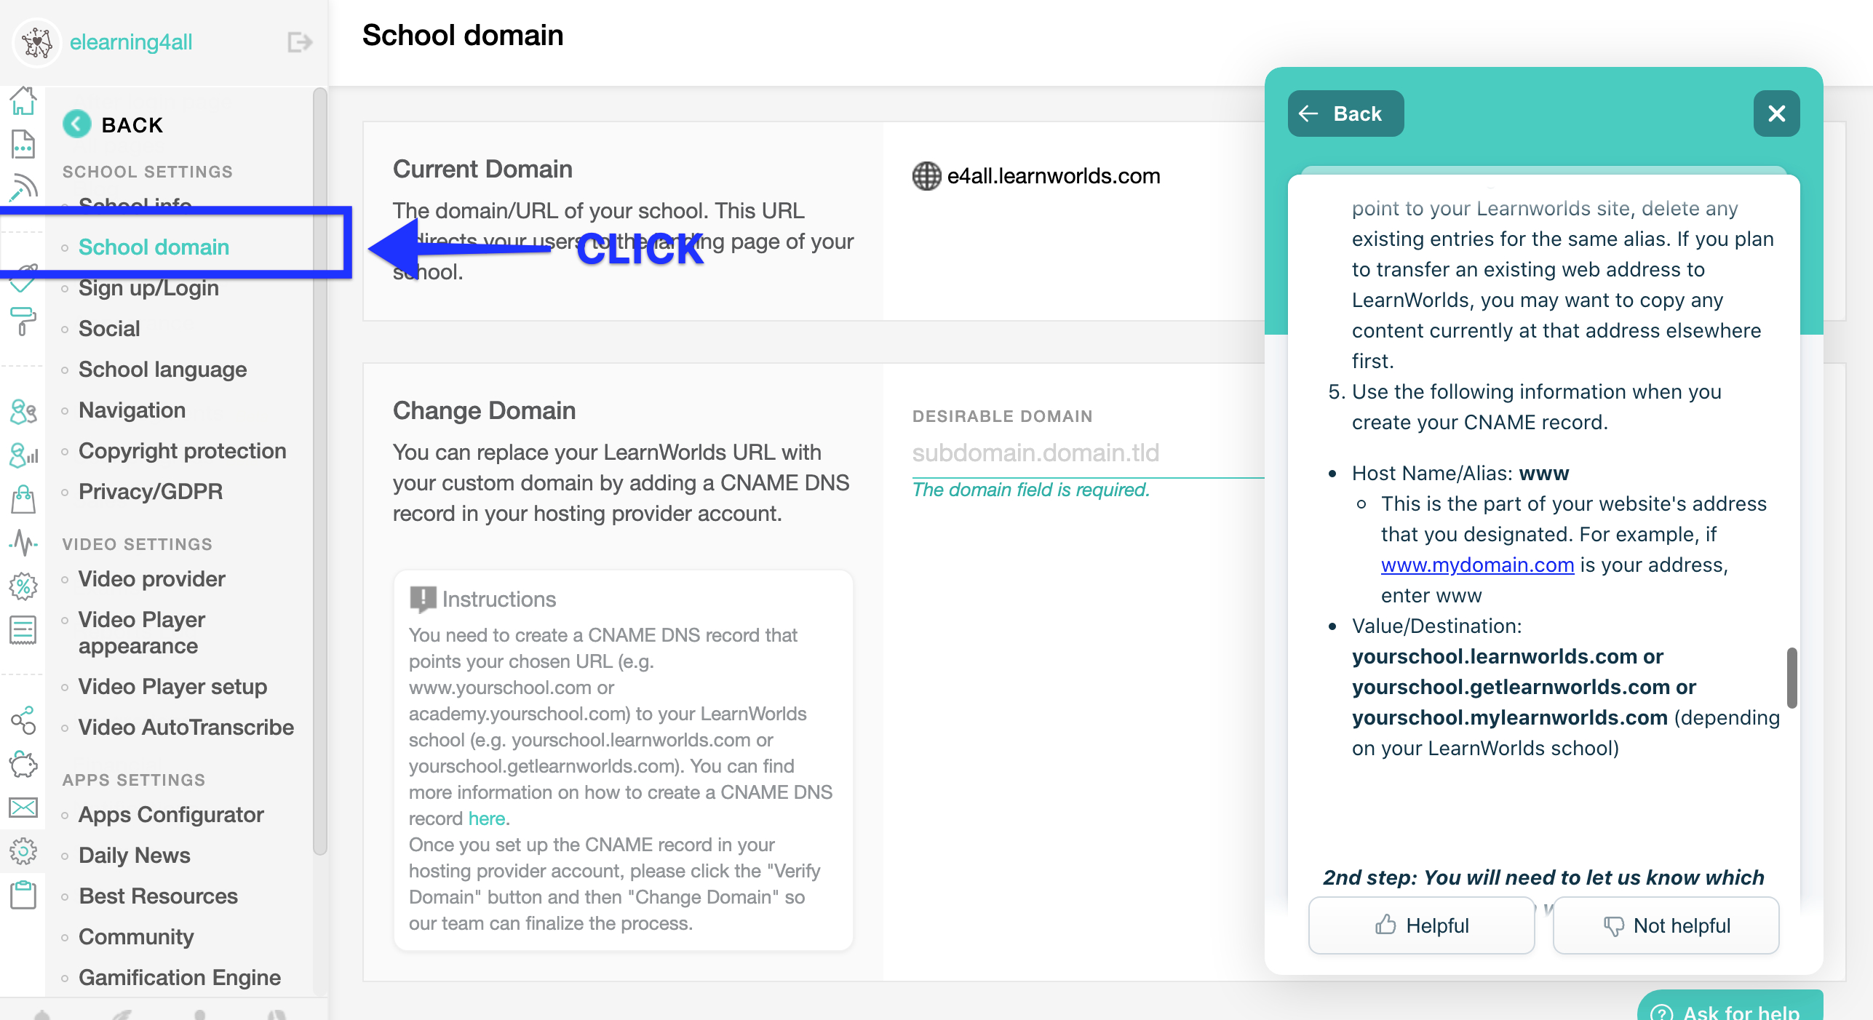Open Daily News in Apps Settings

tap(134, 855)
